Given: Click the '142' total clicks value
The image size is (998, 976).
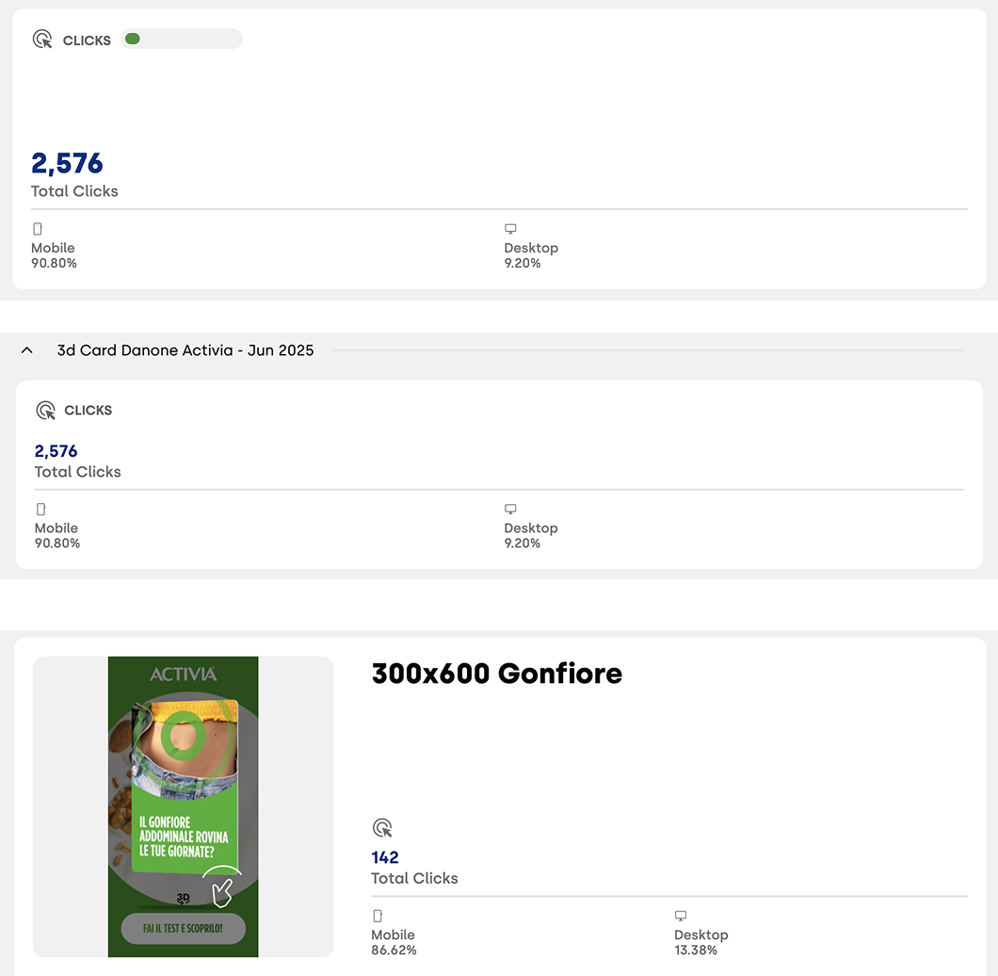Looking at the screenshot, I should tap(385, 857).
